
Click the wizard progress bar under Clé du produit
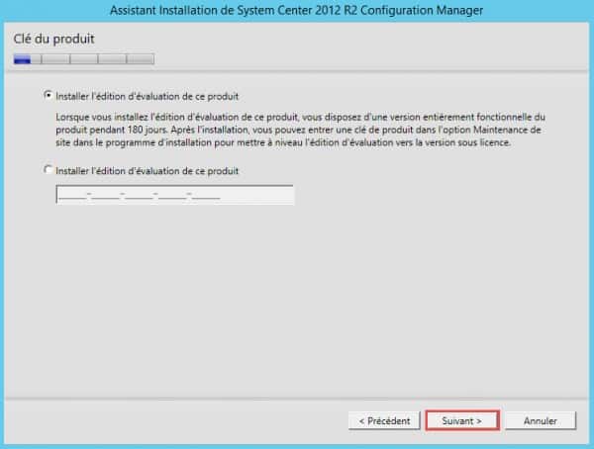coord(84,59)
